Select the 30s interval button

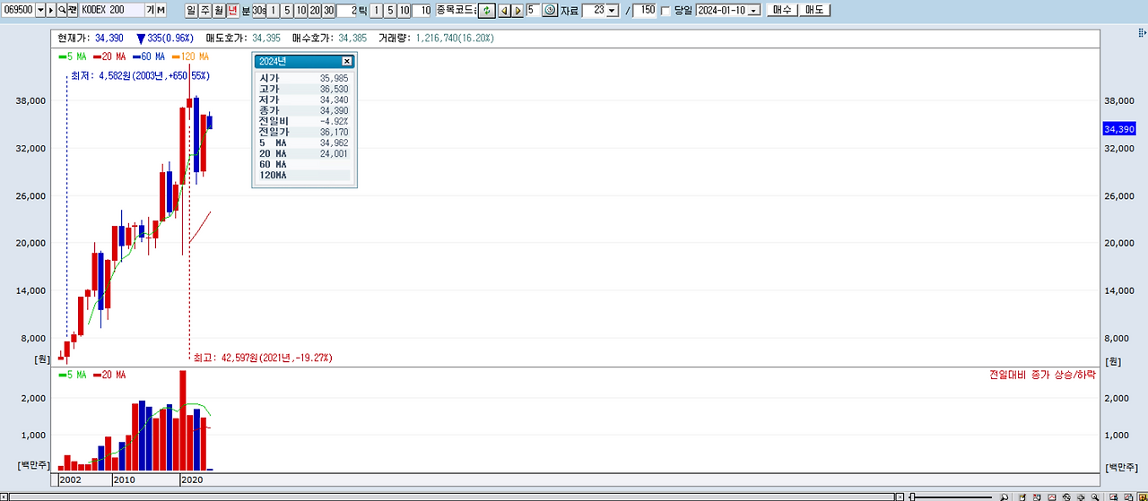259,10
